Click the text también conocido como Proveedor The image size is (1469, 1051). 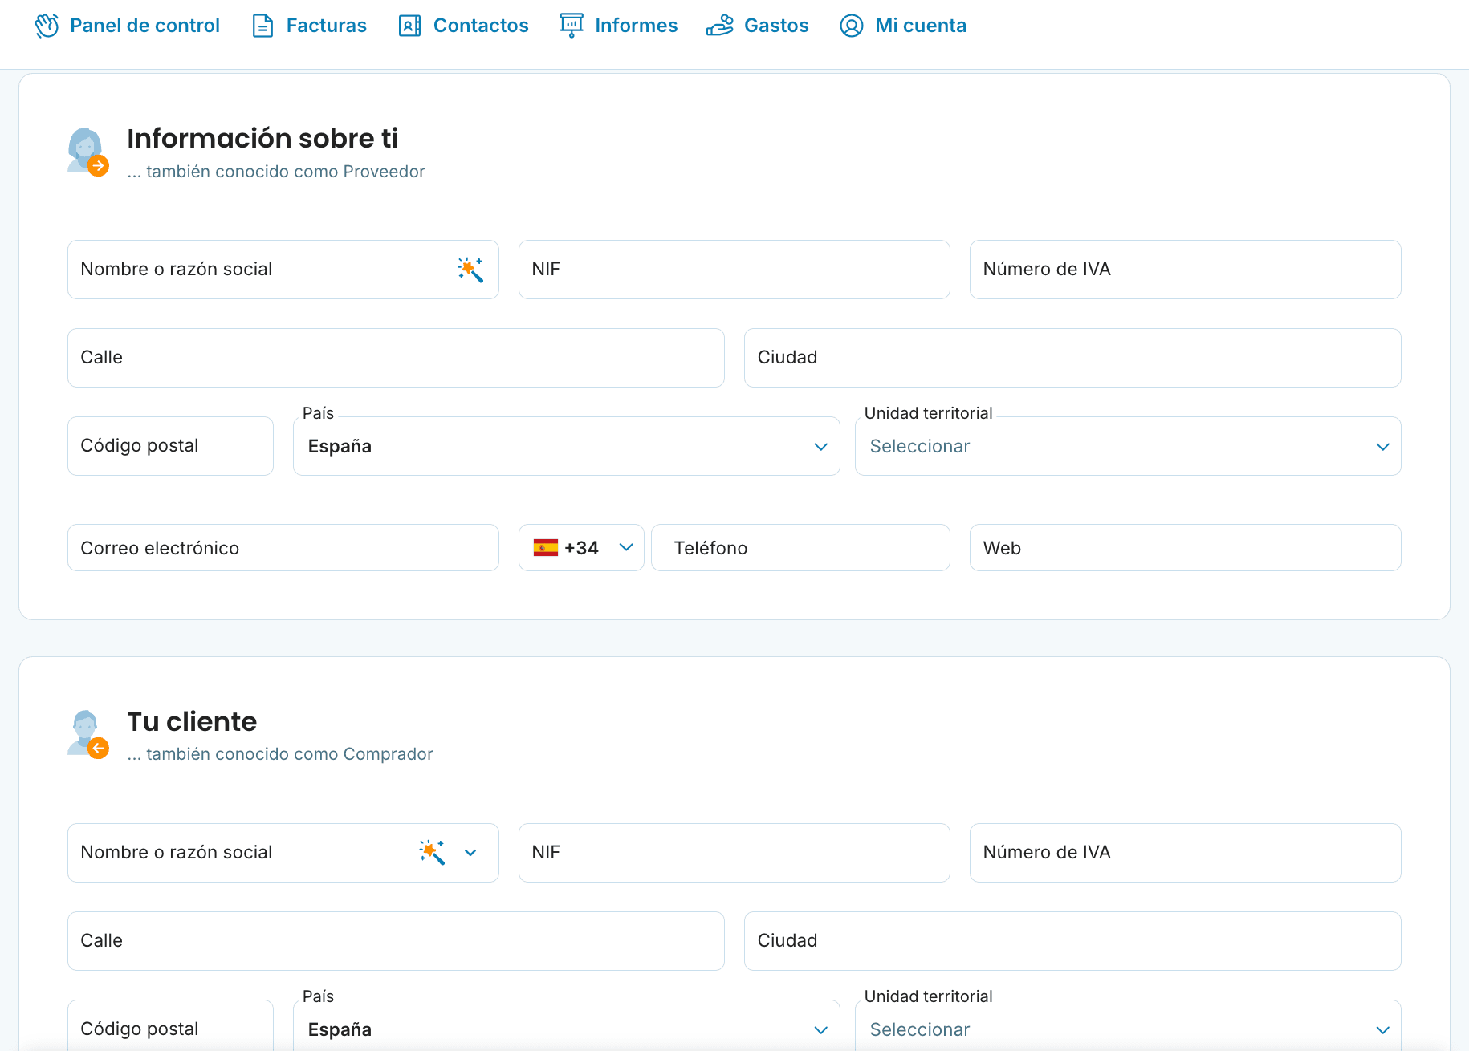tap(286, 172)
